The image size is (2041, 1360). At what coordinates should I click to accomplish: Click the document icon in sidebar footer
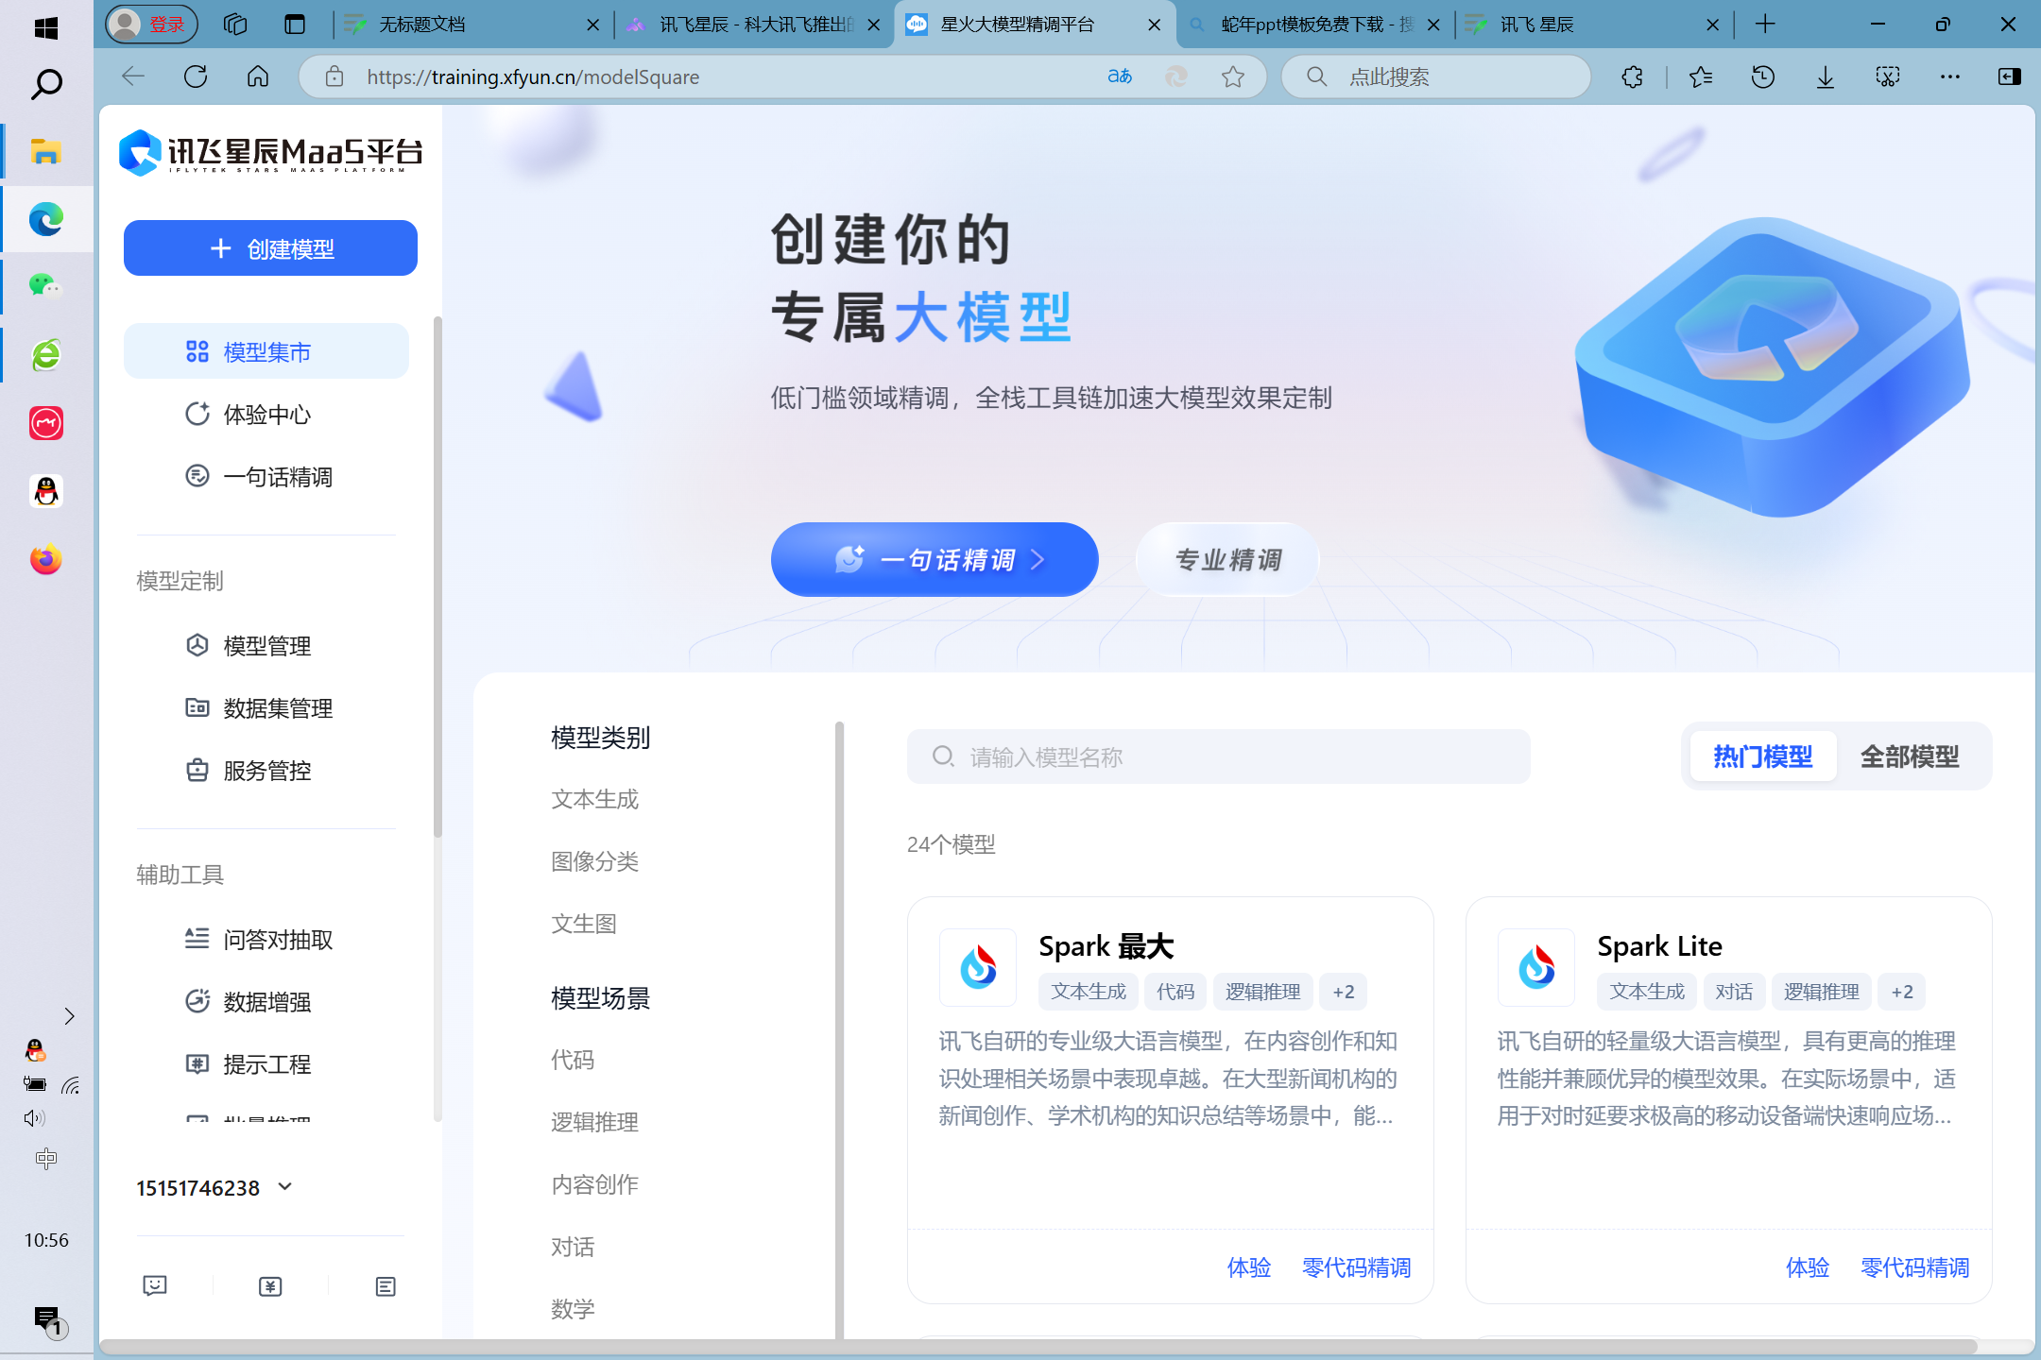386,1285
